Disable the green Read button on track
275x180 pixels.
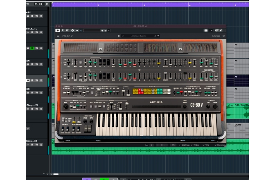pyautogui.click(x=32, y=48)
